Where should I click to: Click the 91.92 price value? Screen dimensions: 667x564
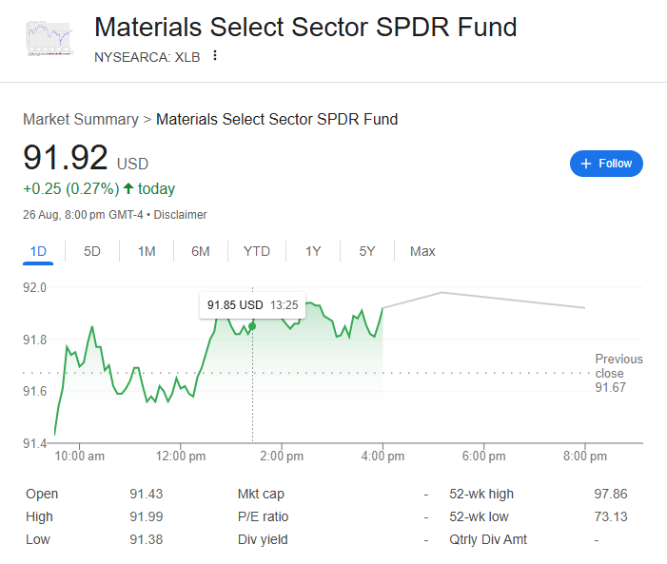[x=66, y=157]
